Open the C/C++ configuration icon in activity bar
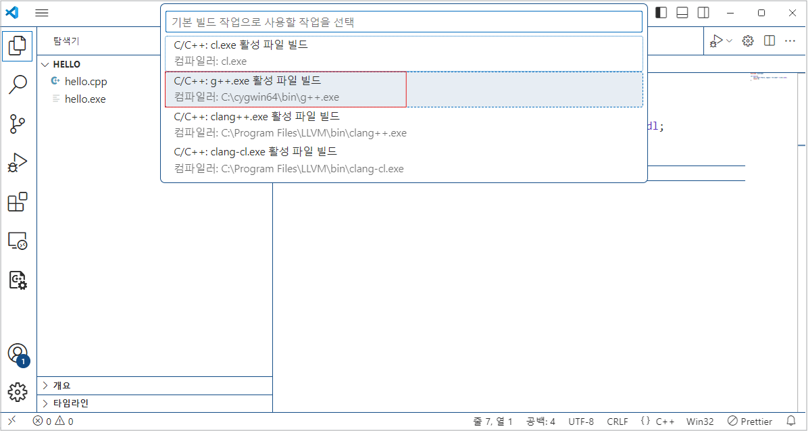808x431 pixels. click(18, 280)
